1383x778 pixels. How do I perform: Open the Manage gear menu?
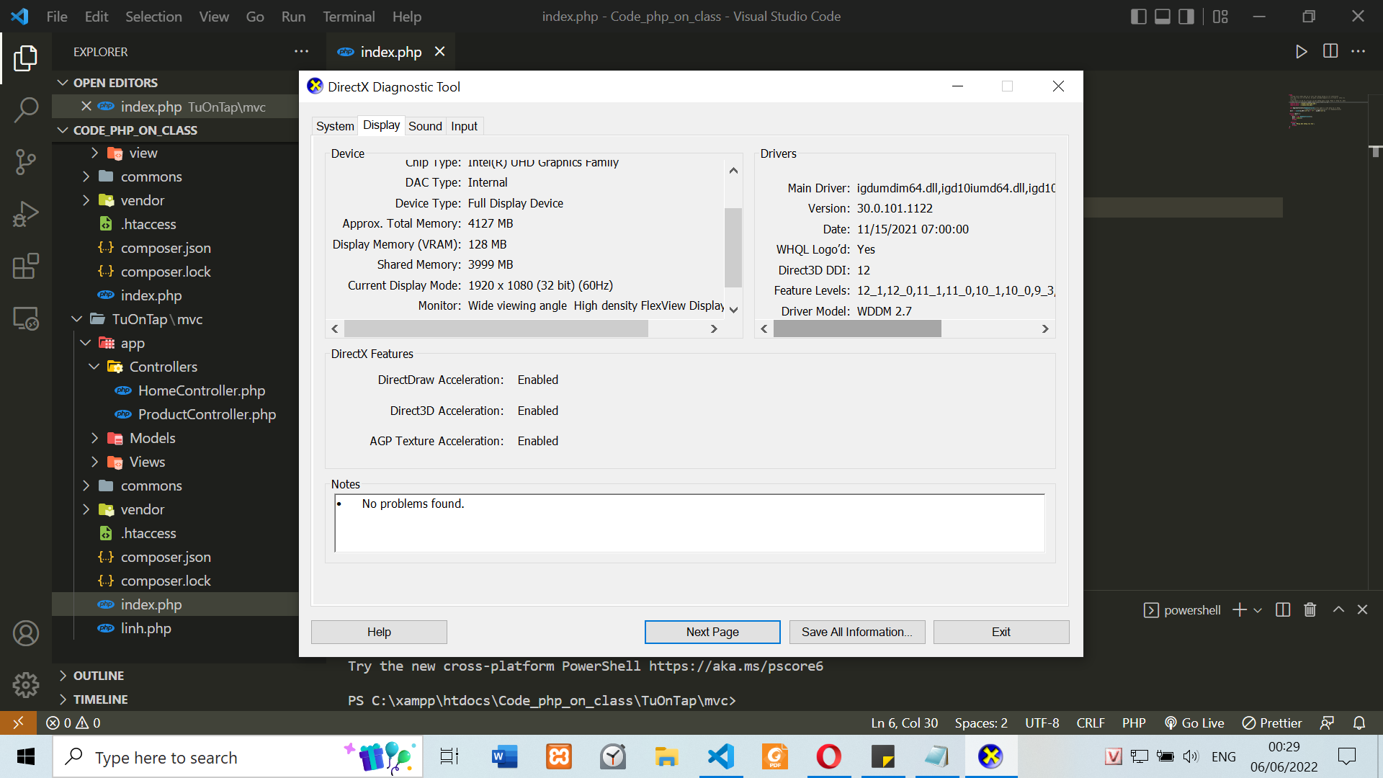(x=26, y=684)
